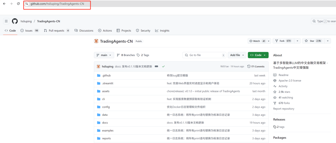Open docs row commit message '发布v0.1.10版本文档更新'
The image size is (336, 143).
point(185,123)
